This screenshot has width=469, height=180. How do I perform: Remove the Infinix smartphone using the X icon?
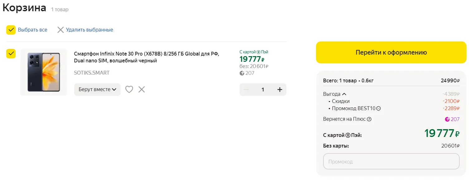point(141,90)
